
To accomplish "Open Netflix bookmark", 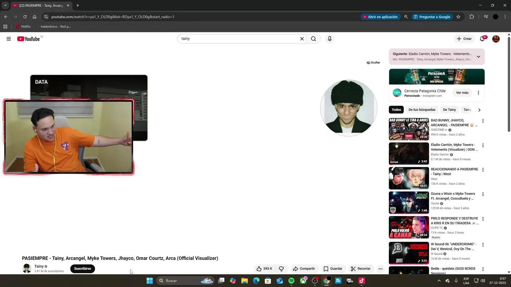I will 23,27.
